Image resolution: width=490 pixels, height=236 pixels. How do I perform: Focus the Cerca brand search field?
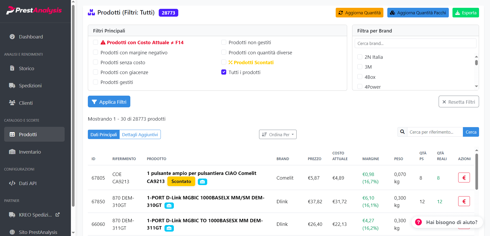[415, 43]
